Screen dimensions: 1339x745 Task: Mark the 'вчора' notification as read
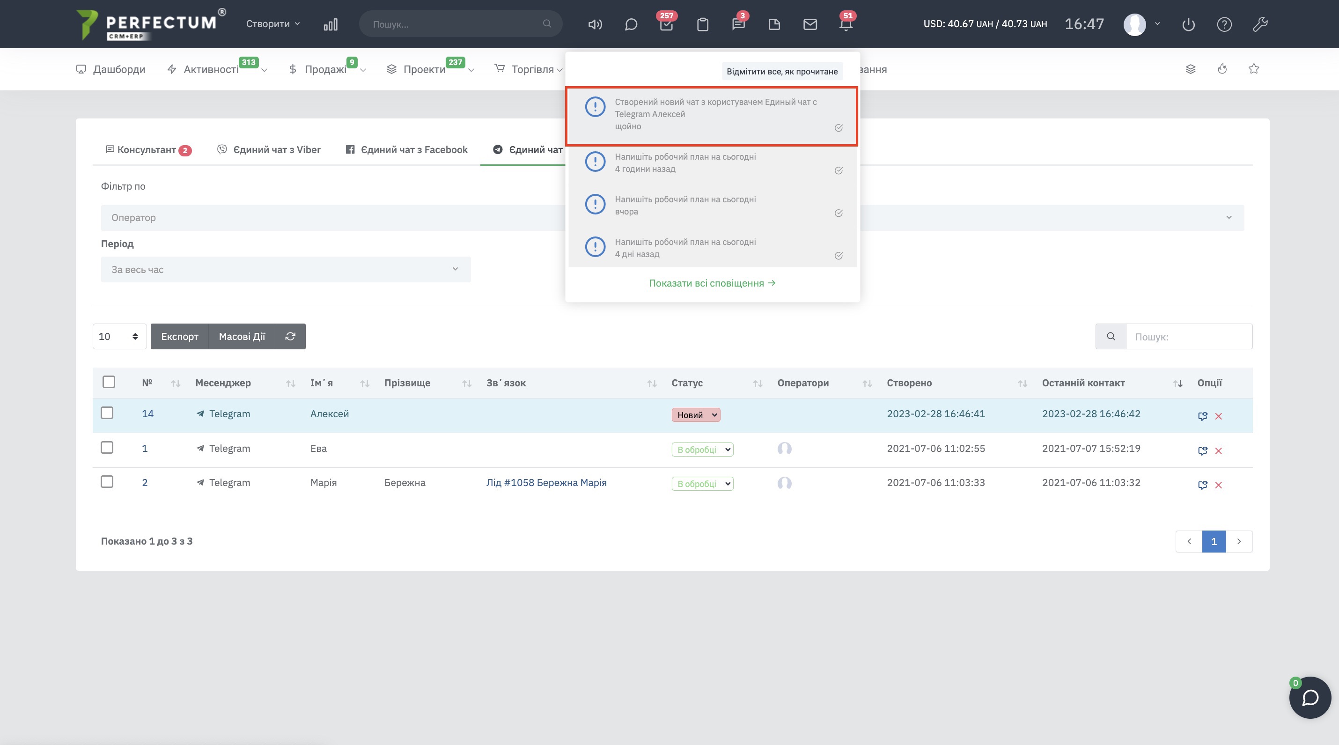click(x=839, y=213)
